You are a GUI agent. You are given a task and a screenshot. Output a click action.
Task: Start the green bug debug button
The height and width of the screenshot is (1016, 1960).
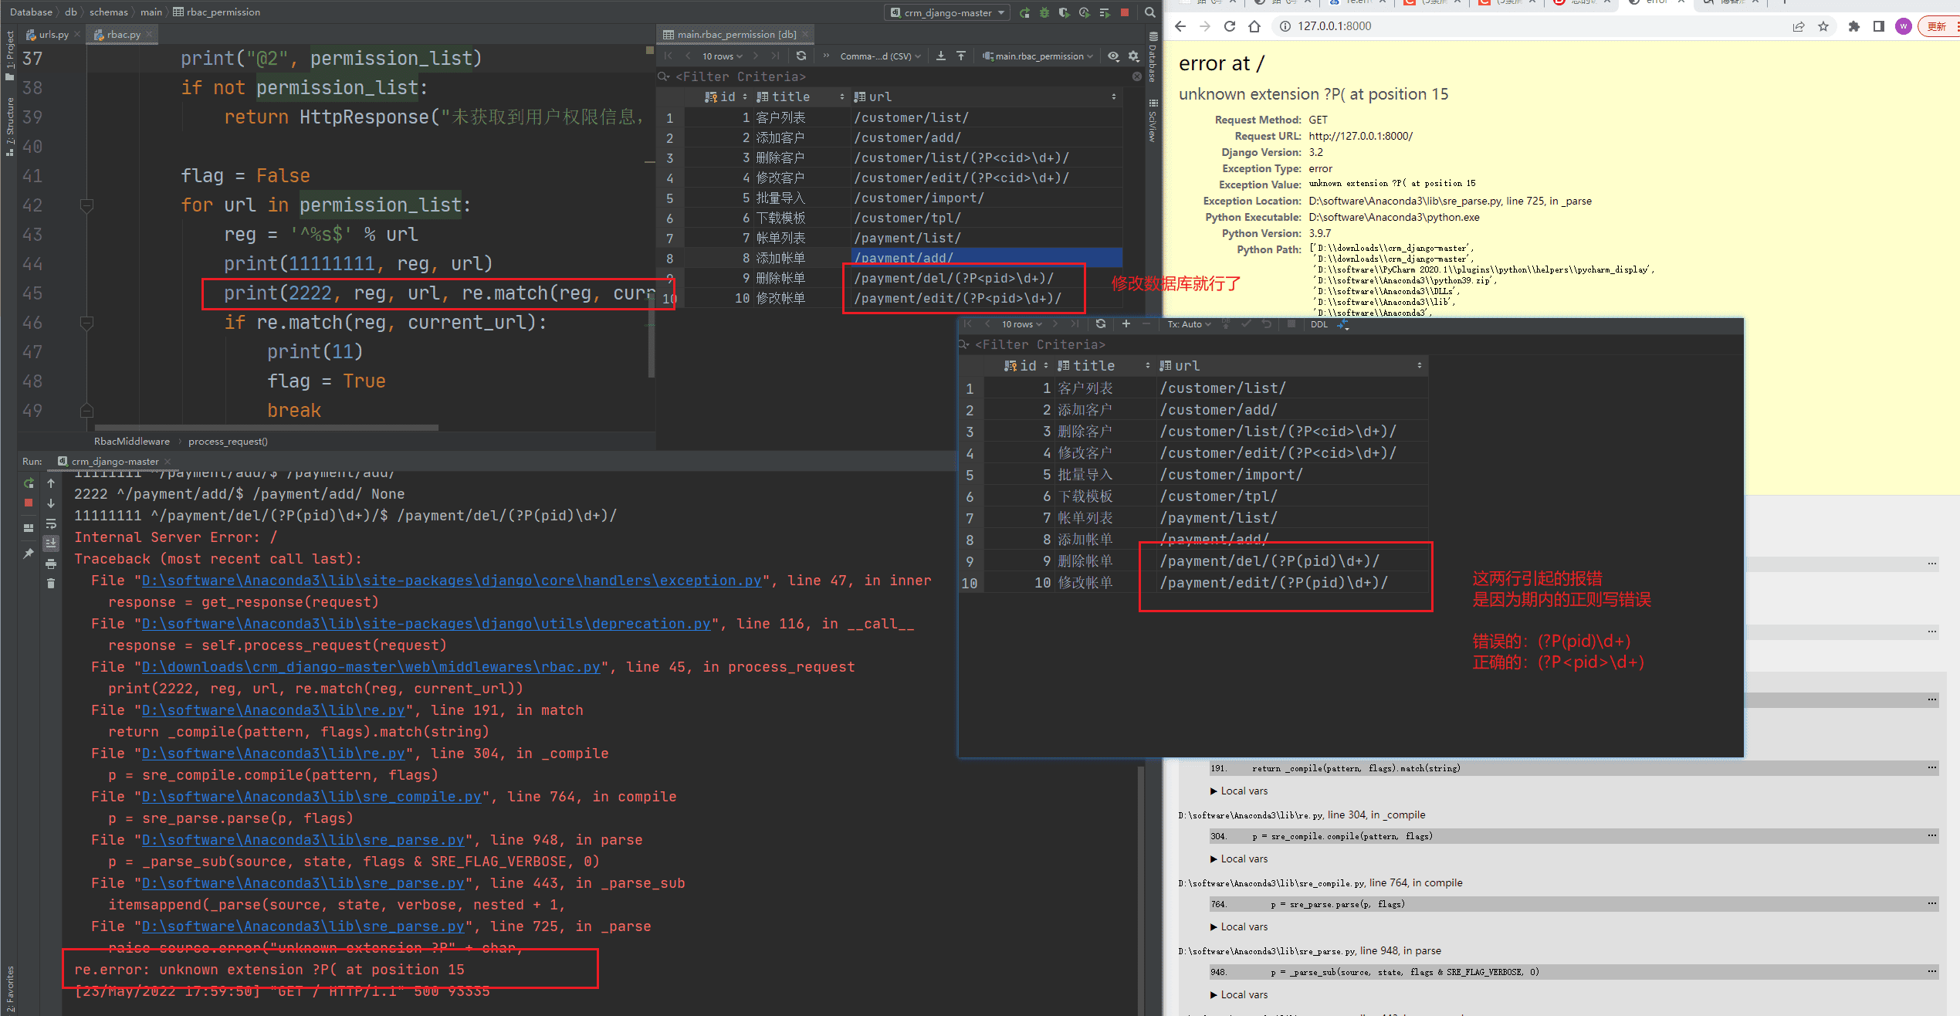[x=1044, y=12]
